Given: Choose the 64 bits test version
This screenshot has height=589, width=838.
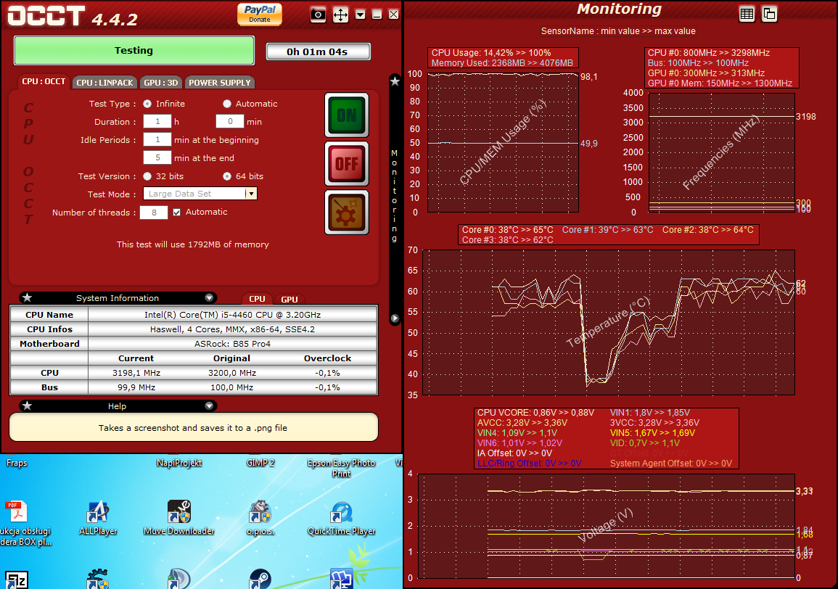Looking at the screenshot, I should [227, 176].
